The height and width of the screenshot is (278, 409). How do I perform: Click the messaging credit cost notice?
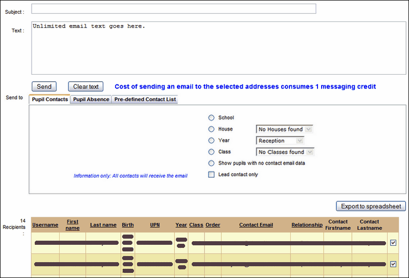(245, 86)
